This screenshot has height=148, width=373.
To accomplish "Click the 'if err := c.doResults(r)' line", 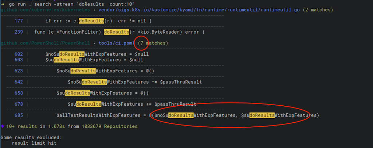I will point(98,21).
